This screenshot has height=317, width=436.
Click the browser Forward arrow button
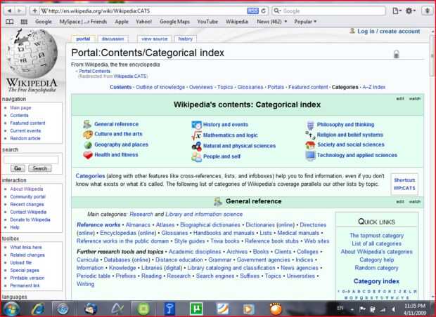click(x=20, y=11)
